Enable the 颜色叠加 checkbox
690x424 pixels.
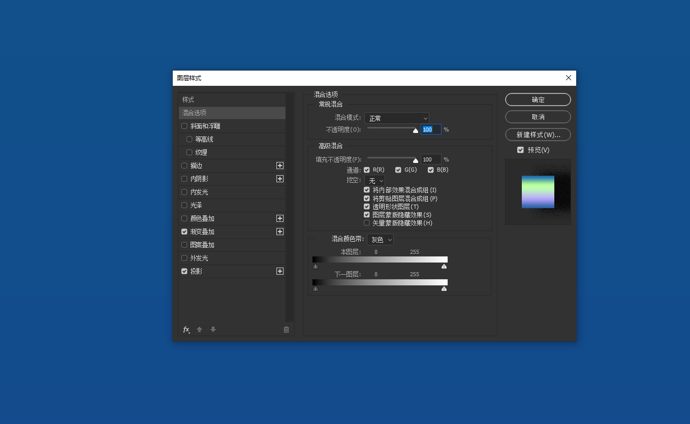[x=184, y=218]
